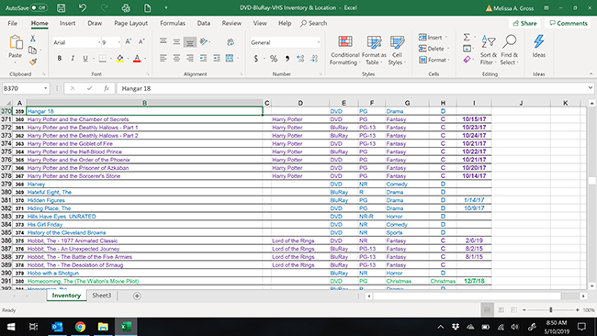Viewport: 597px width, 336px height.
Task: Toggle Italic formatting
Action: [73, 58]
